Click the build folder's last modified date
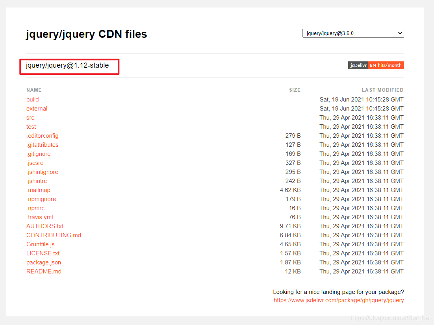This screenshot has height=325, width=434. pos(362,100)
